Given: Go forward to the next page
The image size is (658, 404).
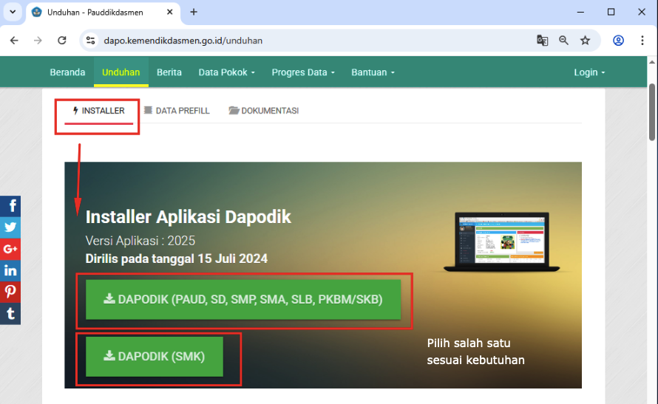Looking at the screenshot, I should [38, 41].
